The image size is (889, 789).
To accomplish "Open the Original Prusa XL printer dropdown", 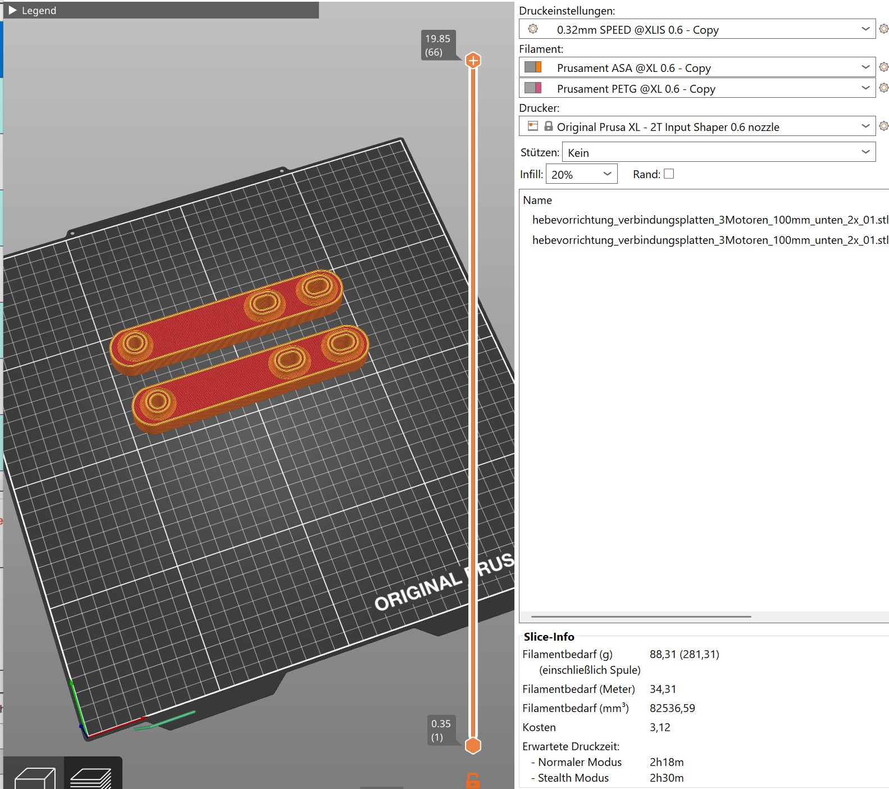I will point(697,126).
